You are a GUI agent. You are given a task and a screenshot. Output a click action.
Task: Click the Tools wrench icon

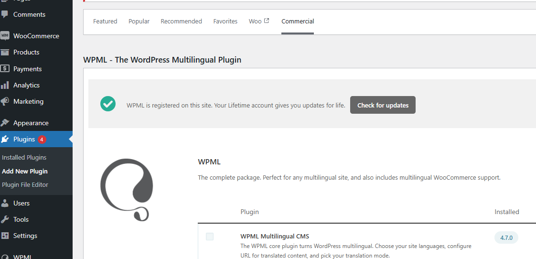(5, 219)
